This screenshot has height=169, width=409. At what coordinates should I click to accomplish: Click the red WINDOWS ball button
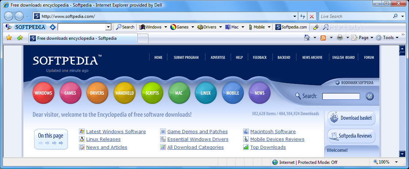[x=43, y=93]
